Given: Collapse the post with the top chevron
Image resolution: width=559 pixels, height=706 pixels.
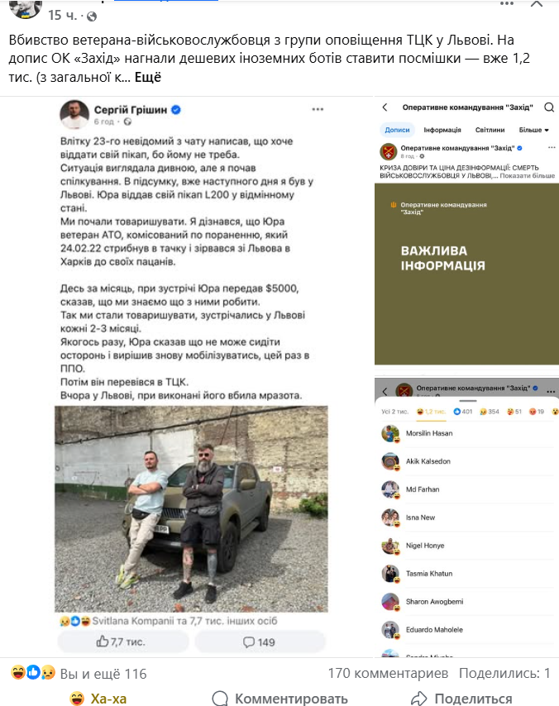Looking at the screenshot, I should (537, 3).
